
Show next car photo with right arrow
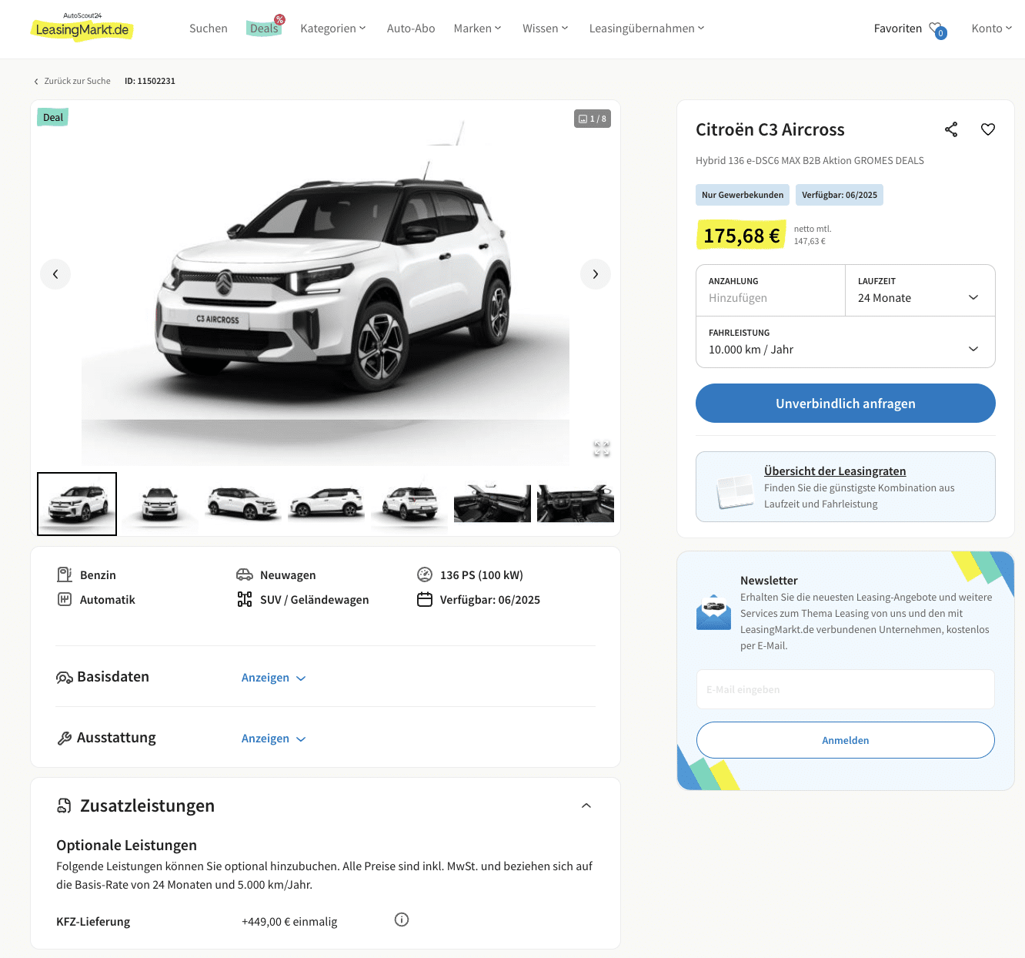point(596,274)
